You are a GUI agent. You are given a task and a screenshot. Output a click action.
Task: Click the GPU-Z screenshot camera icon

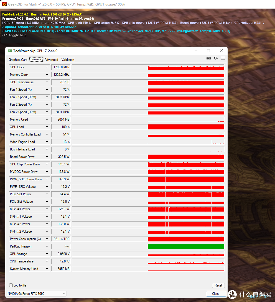208,58
